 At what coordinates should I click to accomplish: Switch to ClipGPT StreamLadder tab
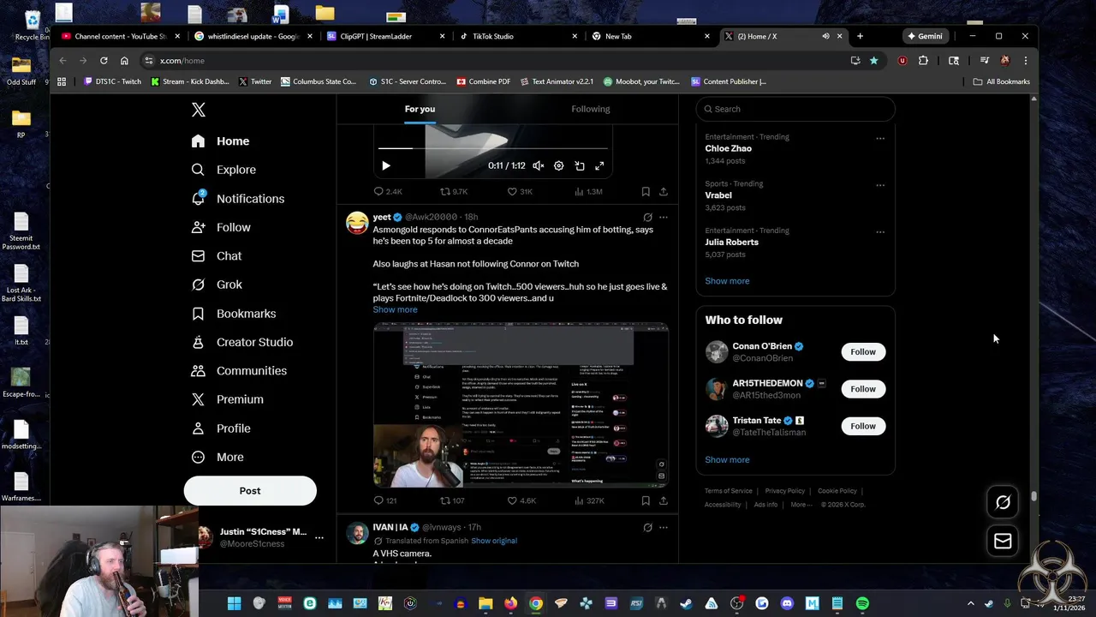point(386,36)
